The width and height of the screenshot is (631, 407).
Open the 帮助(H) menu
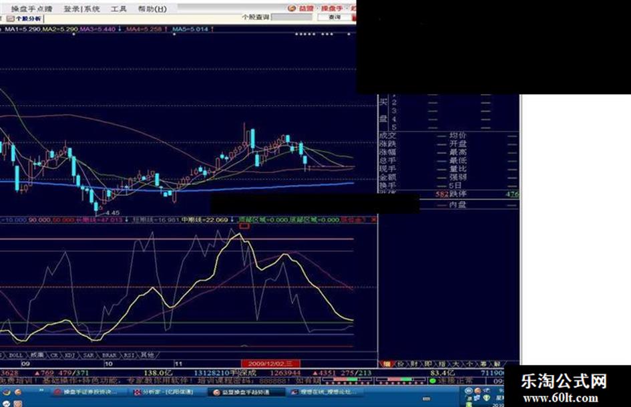click(x=152, y=9)
